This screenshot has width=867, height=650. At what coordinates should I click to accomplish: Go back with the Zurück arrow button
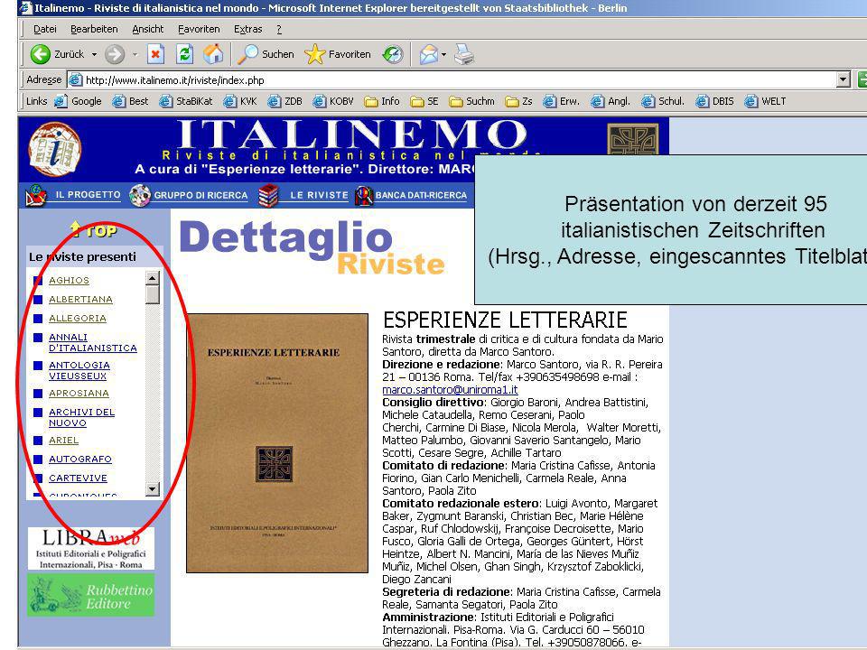[x=57, y=54]
